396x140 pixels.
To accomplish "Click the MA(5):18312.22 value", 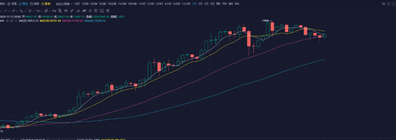I will click(29, 20).
